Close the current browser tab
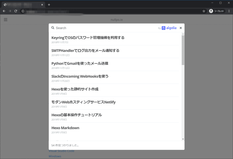The width and height of the screenshot is (233, 159). pos(42,5)
